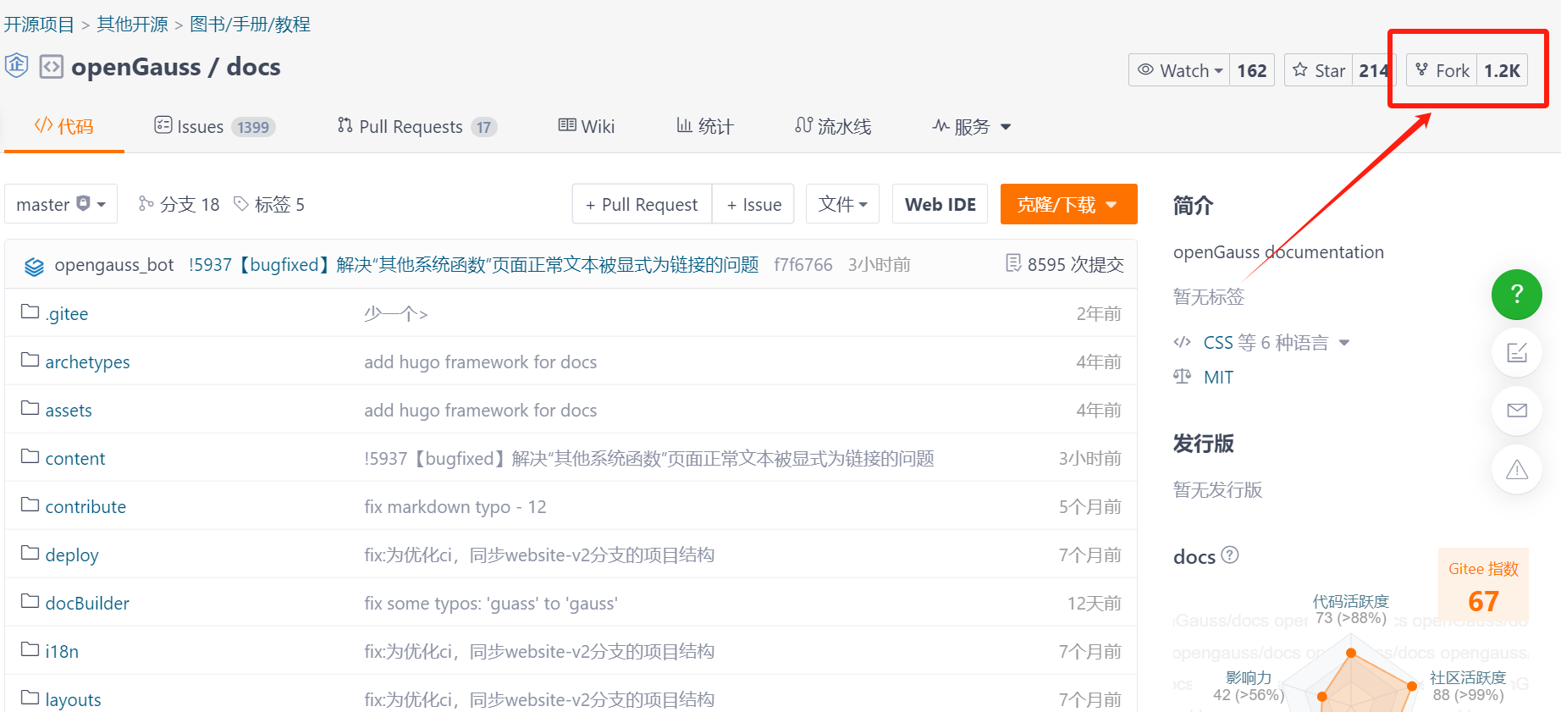Open the 克隆/下载 dropdown
The height and width of the screenshot is (712, 1561).
click(1067, 205)
